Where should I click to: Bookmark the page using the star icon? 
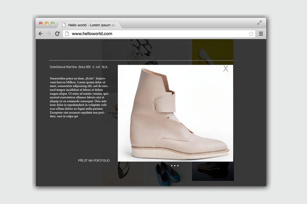click(251, 34)
